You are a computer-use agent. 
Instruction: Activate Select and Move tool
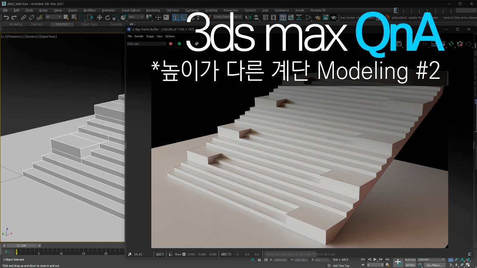click(x=99, y=17)
